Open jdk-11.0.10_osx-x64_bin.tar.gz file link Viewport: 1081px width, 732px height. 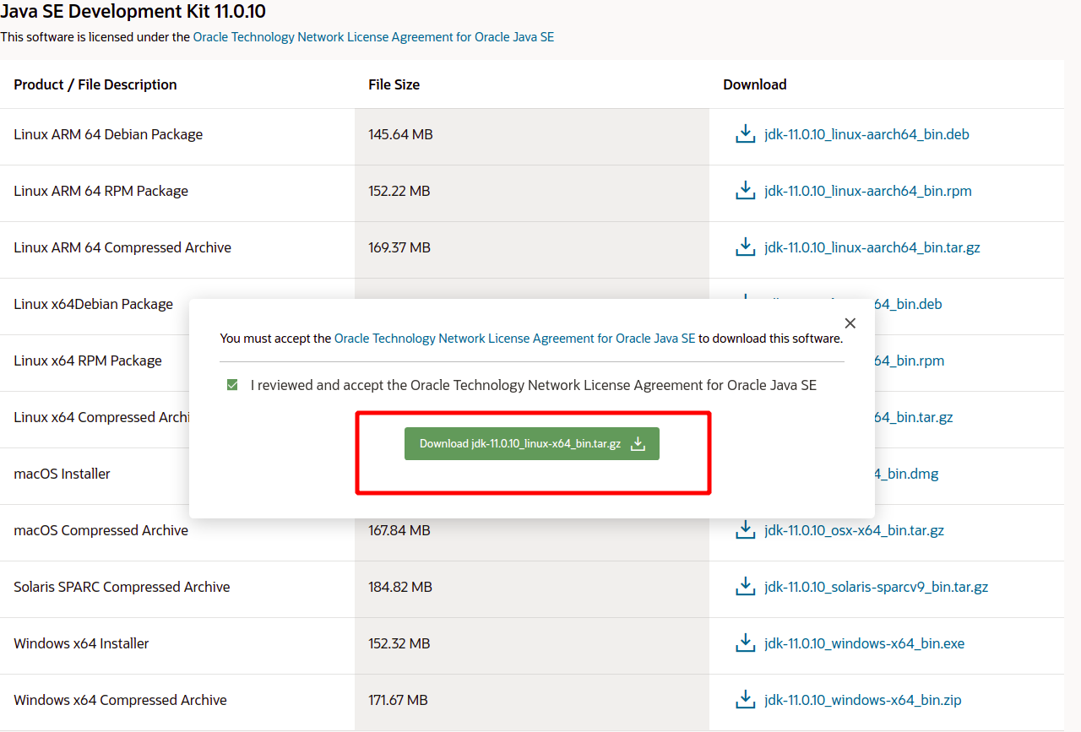[x=854, y=530]
